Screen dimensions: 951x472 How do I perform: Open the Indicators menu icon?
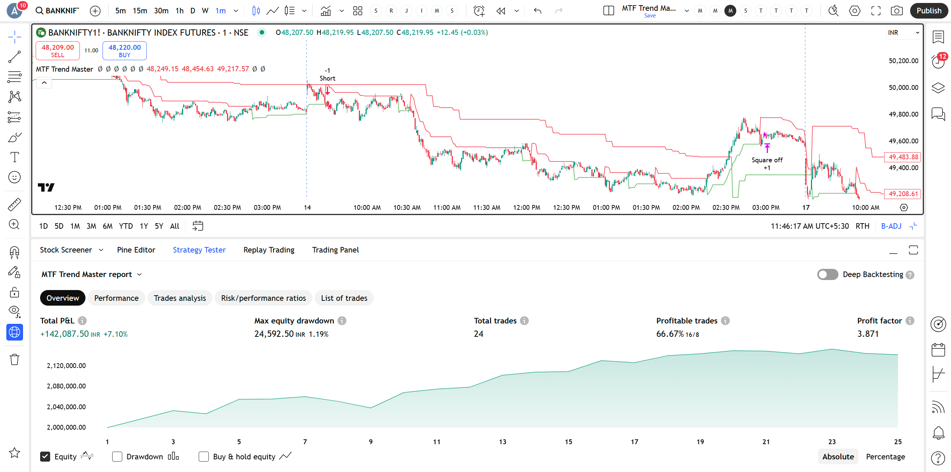326,11
